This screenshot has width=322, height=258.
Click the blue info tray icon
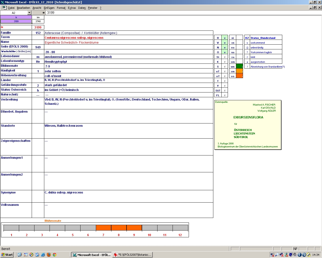pyautogui.click(x=300, y=255)
